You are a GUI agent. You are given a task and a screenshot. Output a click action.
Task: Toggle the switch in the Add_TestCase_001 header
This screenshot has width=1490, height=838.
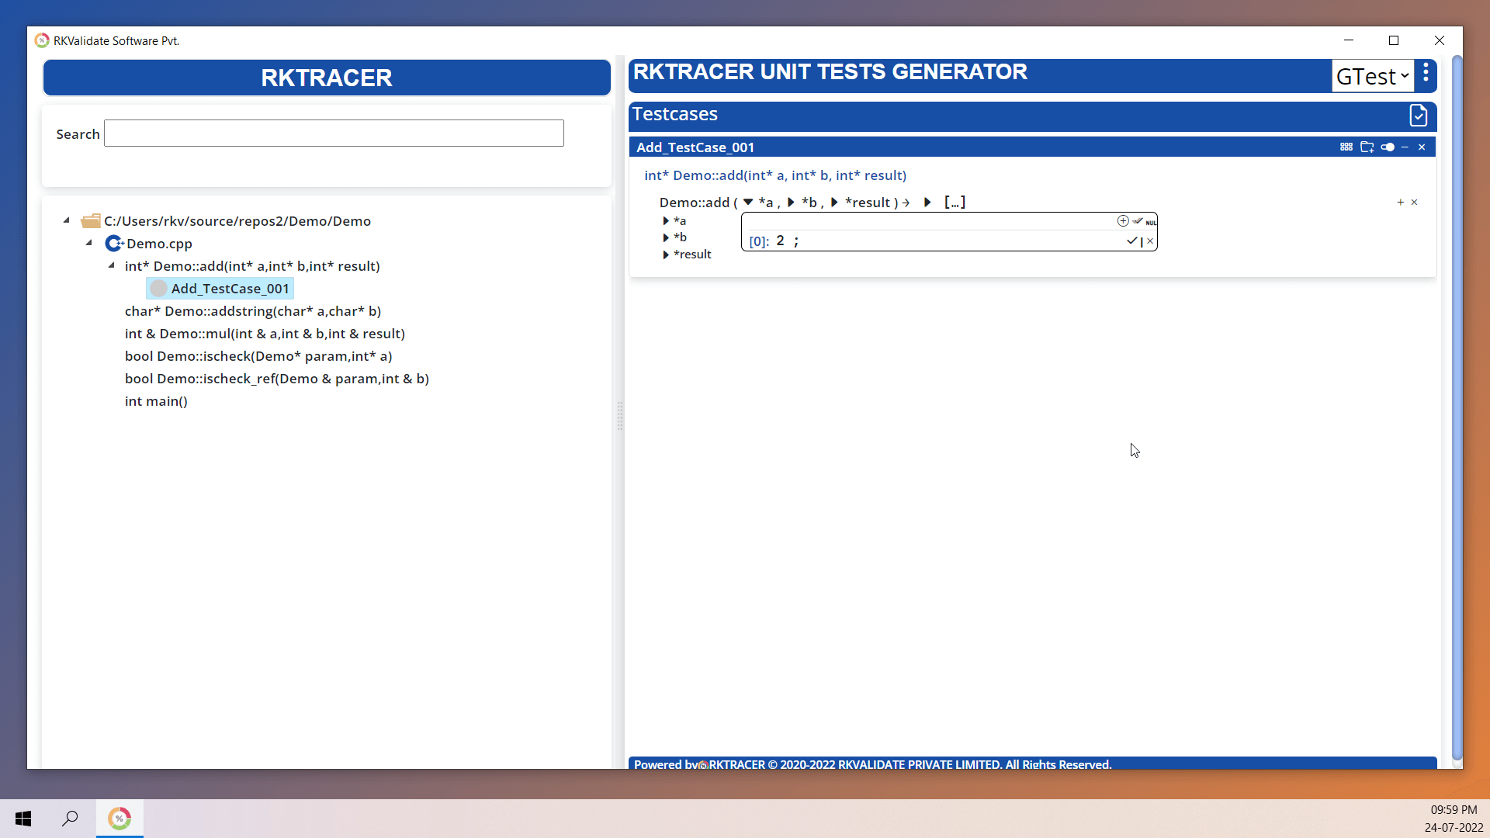(x=1388, y=147)
